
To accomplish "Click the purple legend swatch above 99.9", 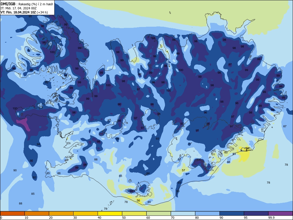I will point(280,214).
